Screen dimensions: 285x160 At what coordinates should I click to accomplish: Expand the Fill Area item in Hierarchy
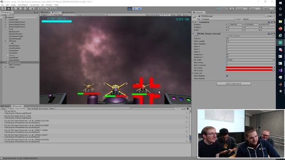[5, 41]
